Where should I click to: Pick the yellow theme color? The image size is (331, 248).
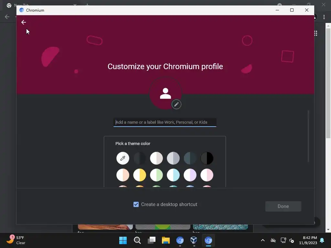click(x=140, y=175)
